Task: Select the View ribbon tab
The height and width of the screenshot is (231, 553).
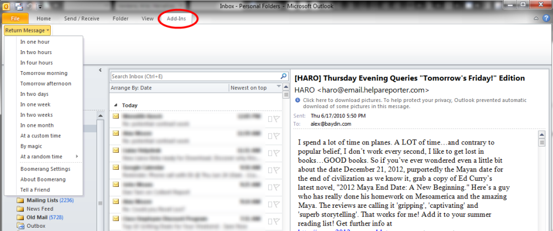Action: (148, 19)
